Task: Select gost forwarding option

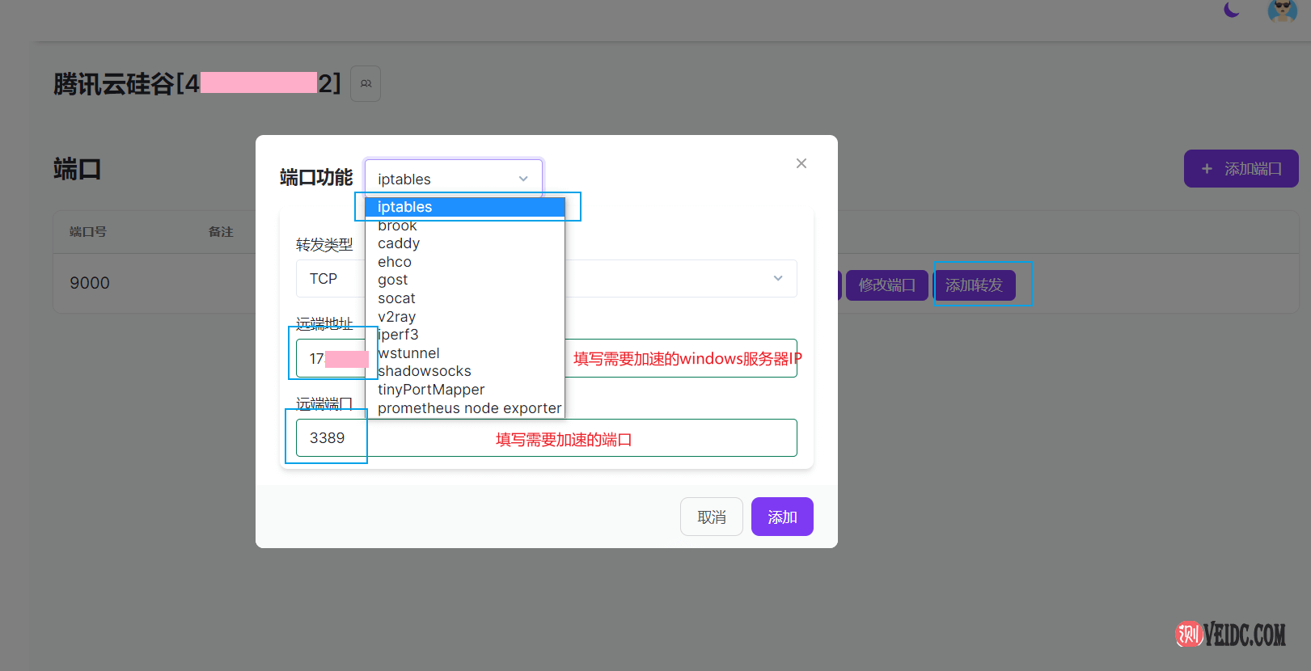Action: coord(393,280)
